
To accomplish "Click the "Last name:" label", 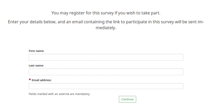I will point(36,65).
